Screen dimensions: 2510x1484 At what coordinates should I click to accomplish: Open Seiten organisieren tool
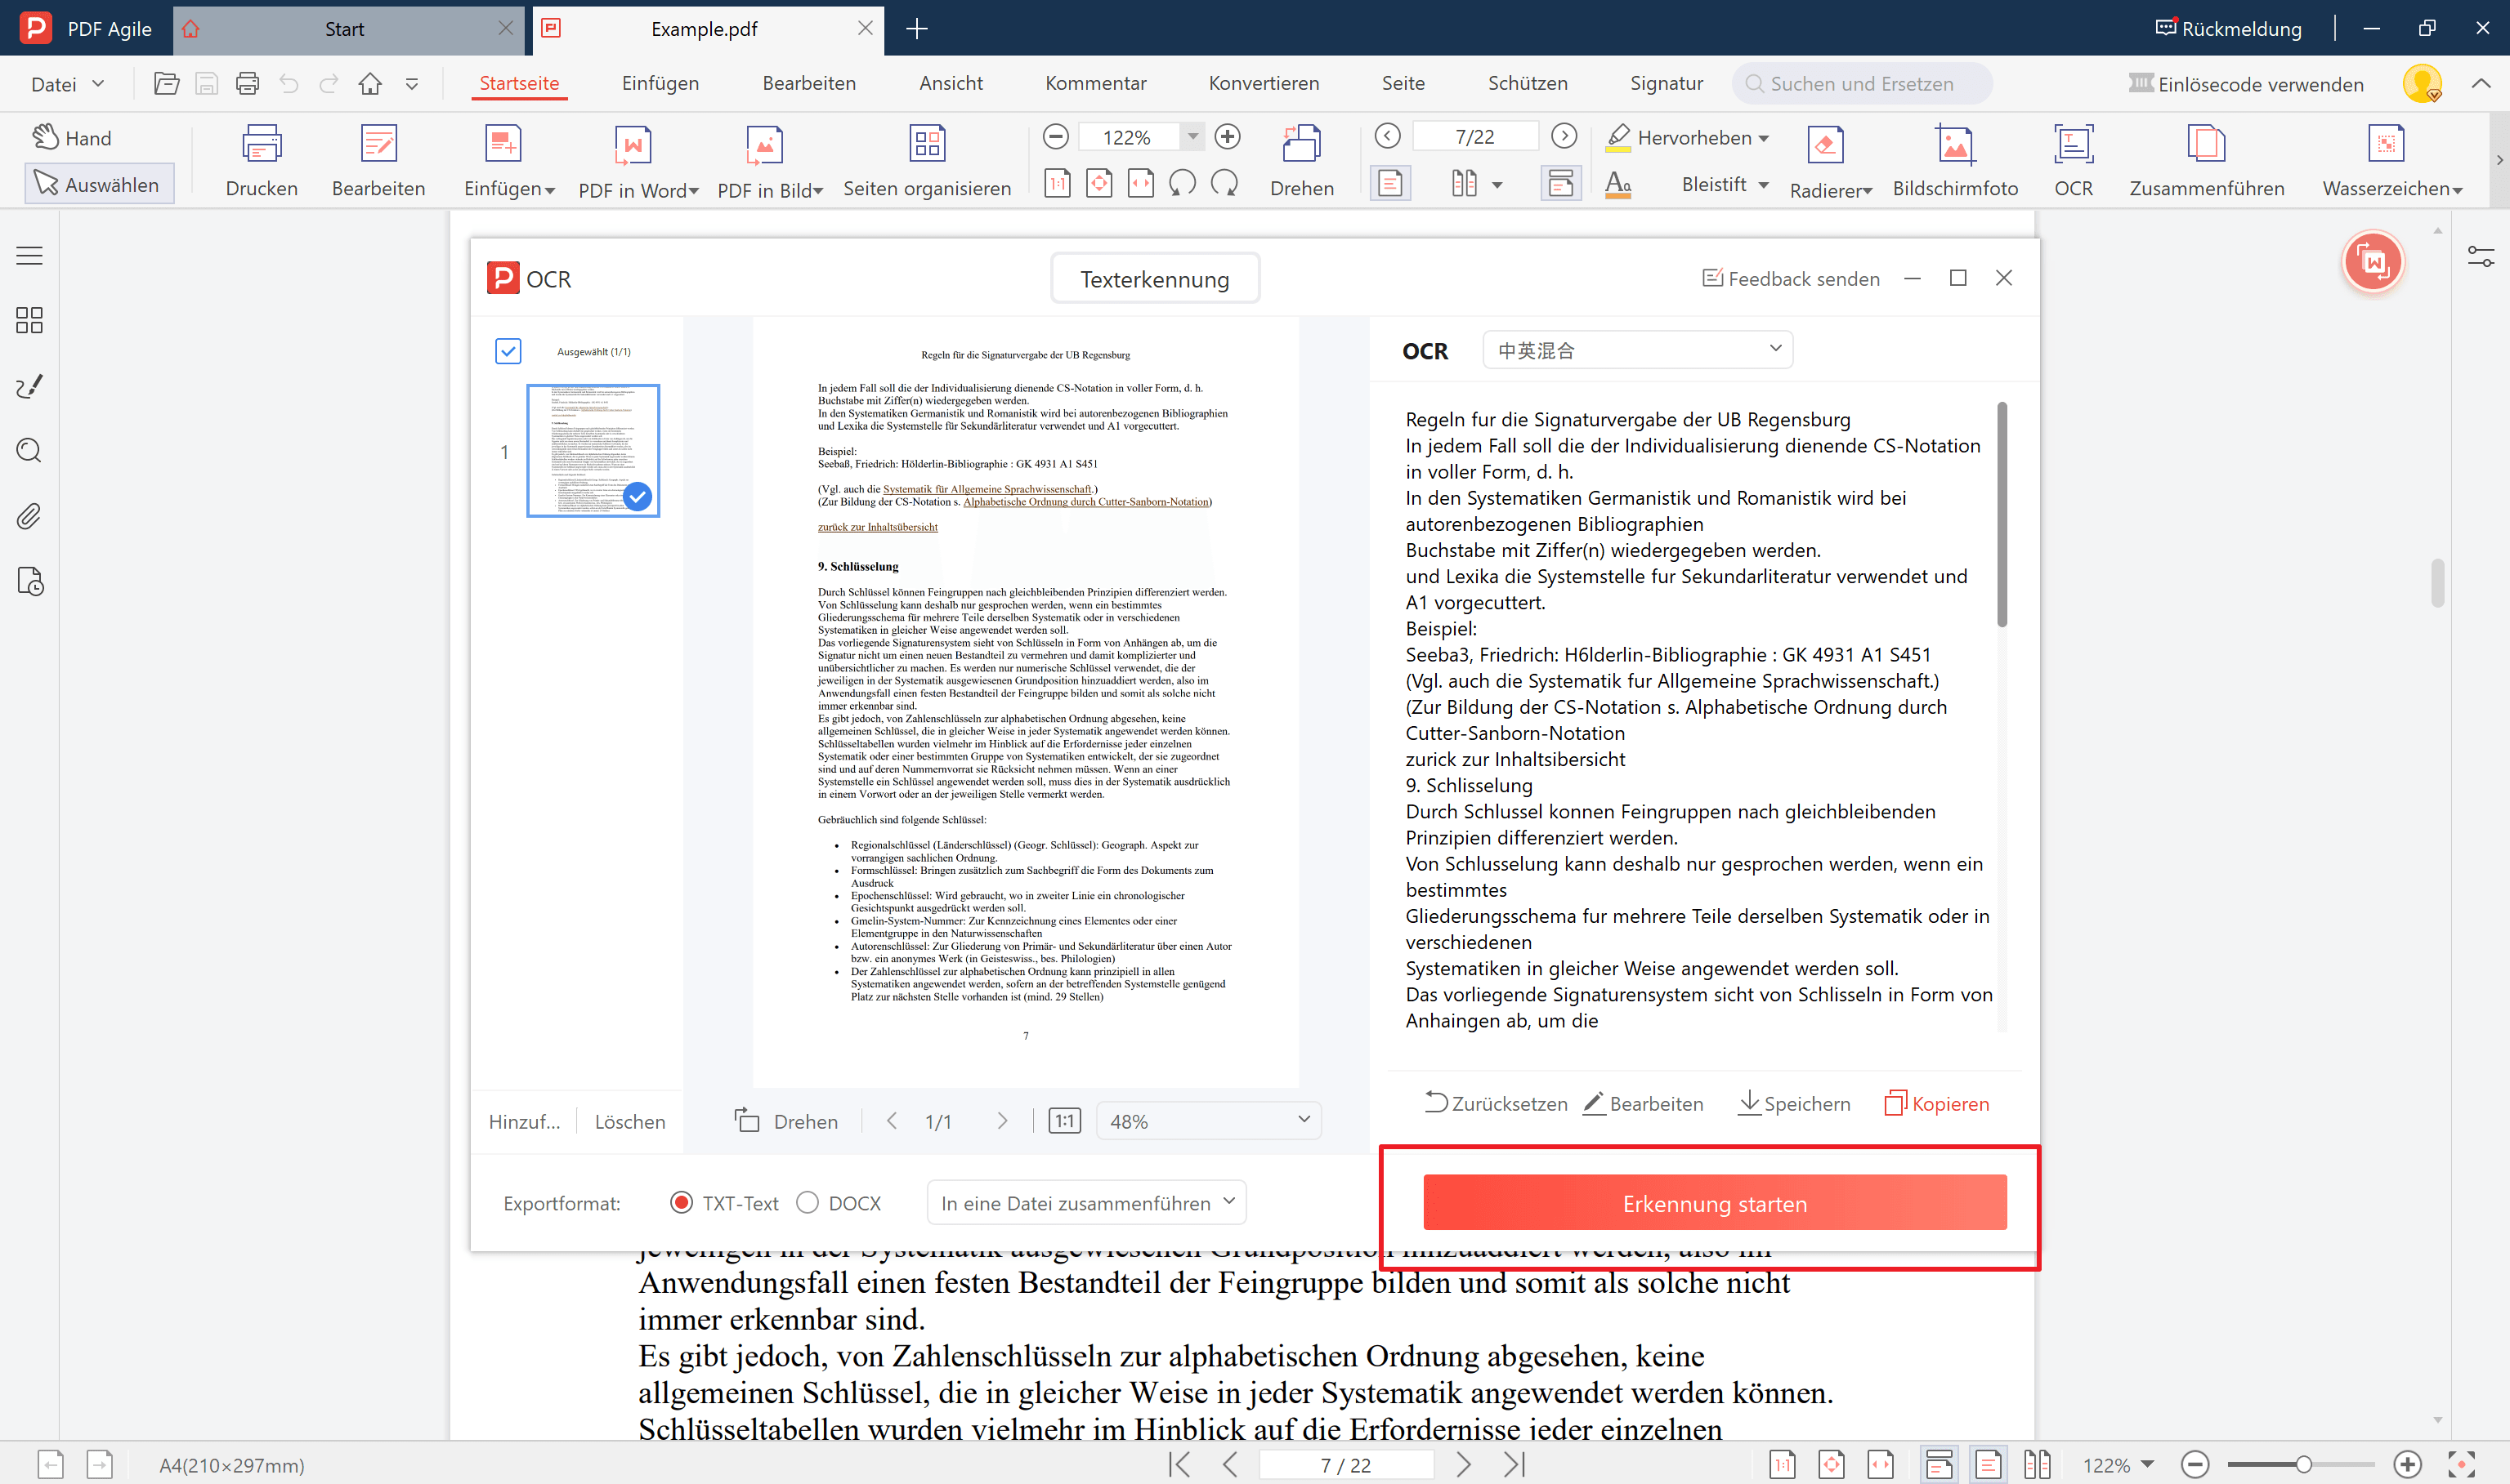point(926,161)
